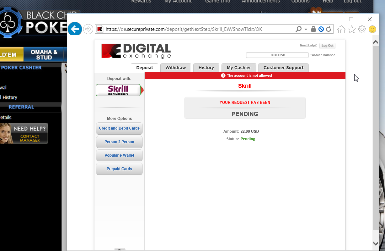Click the 22.00 USD amount value
The image size is (385, 251).
click(x=250, y=131)
